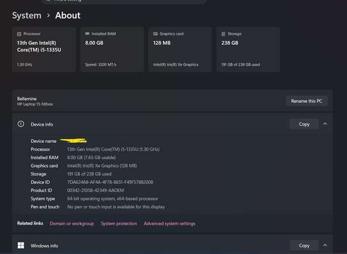This screenshot has height=254, width=347.
Task: Click the Related links label
Action: [30, 223]
